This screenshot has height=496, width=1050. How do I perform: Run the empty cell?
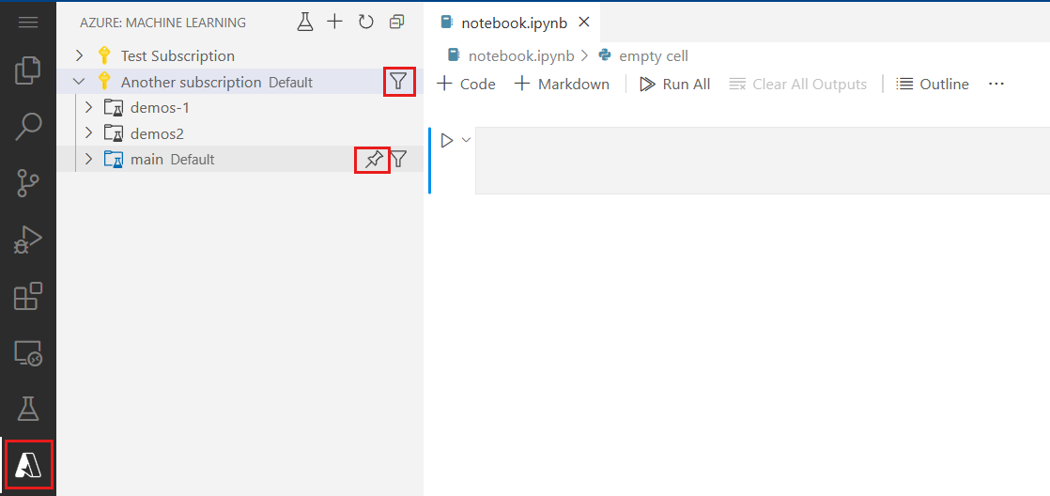pos(447,141)
